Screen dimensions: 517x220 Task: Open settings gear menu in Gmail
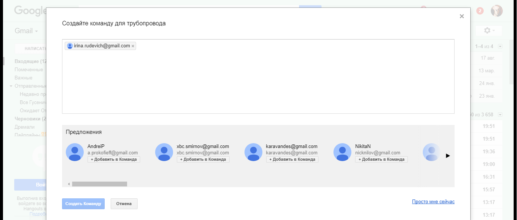[489, 31]
